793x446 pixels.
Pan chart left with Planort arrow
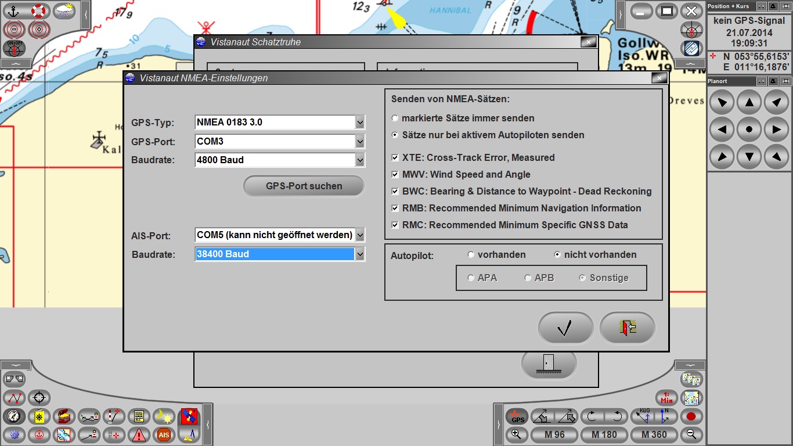pyautogui.click(x=722, y=130)
